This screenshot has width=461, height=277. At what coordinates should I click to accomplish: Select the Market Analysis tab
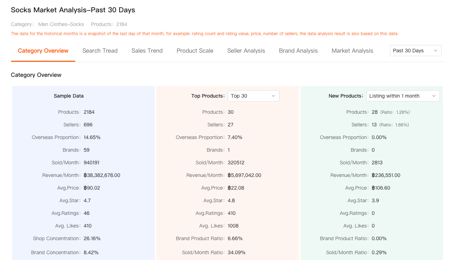coord(352,51)
